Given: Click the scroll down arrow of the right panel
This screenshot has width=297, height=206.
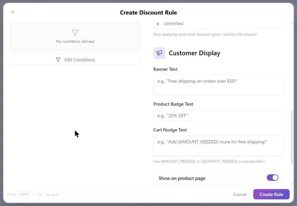Looking at the screenshot, I should pos(292,184).
